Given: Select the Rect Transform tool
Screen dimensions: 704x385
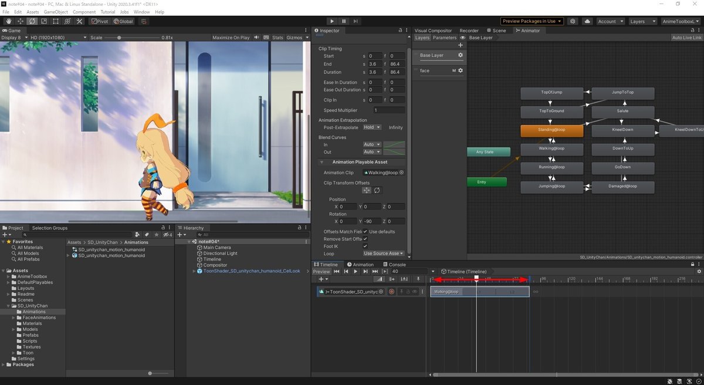Looking at the screenshot, I should (56, 21).
